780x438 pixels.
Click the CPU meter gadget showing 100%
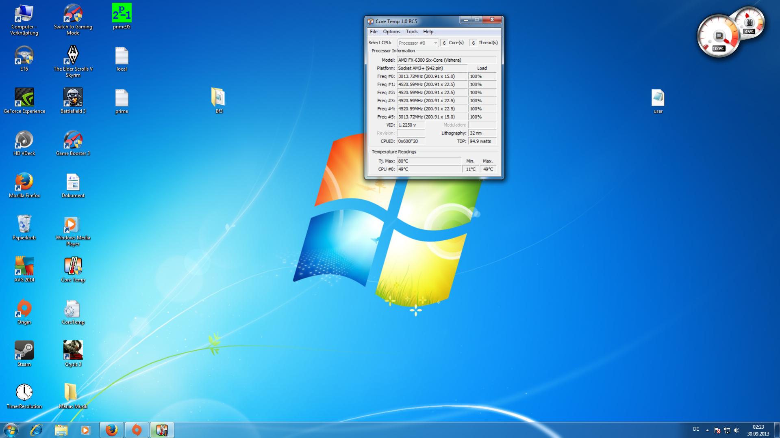click(x=718, y=37)
